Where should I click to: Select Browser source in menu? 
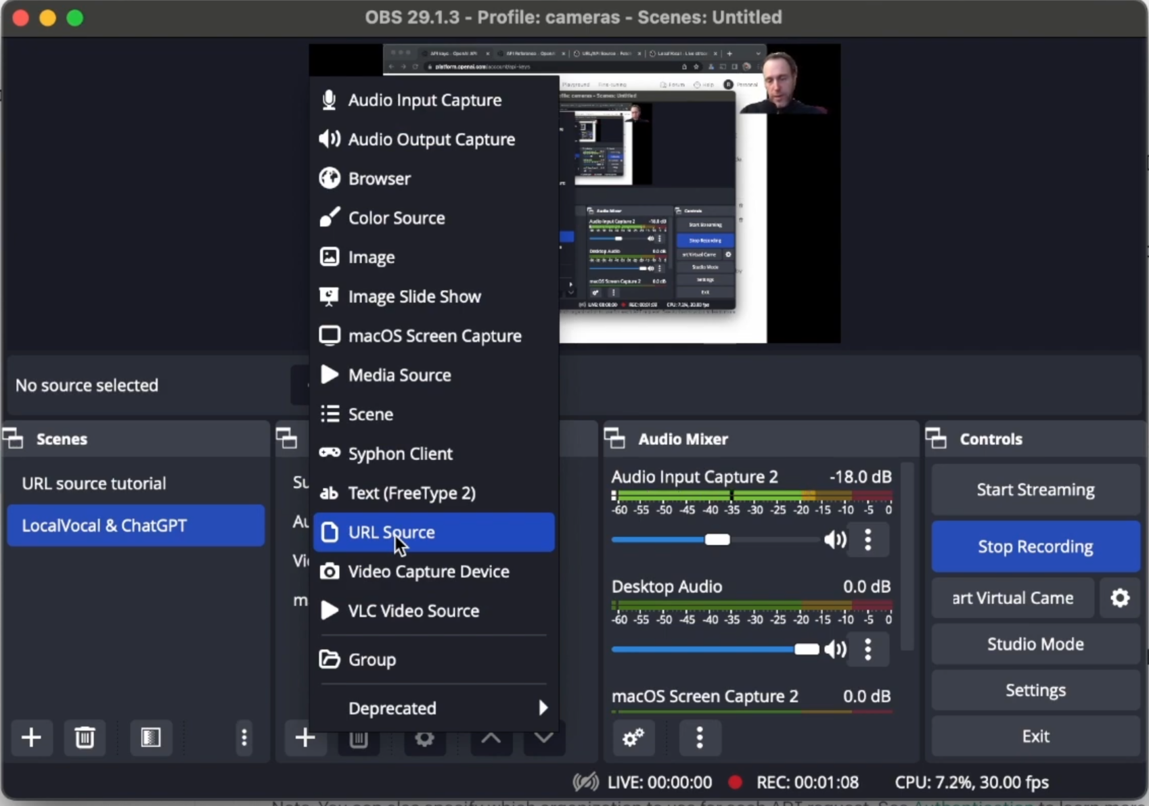(434, 179)
